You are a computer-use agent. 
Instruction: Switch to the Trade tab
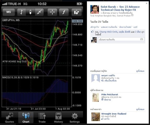[x=42, y=118]
